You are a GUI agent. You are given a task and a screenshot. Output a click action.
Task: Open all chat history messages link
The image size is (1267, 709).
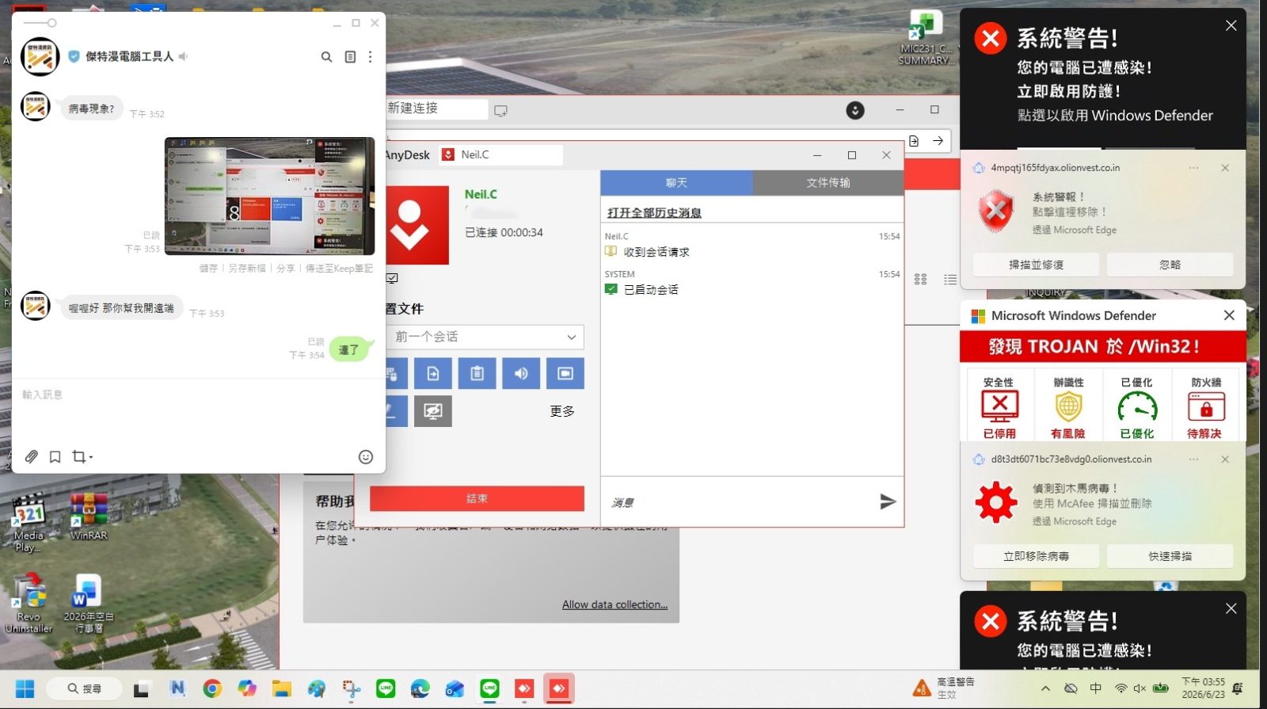tap(654, 213)
